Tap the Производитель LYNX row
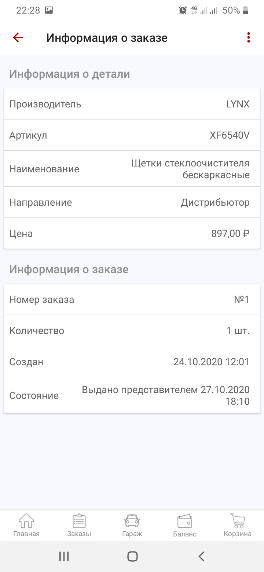 tap(132, 104)
